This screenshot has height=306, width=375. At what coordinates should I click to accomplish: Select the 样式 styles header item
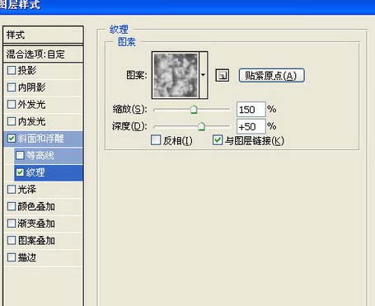tap(44, 35)
